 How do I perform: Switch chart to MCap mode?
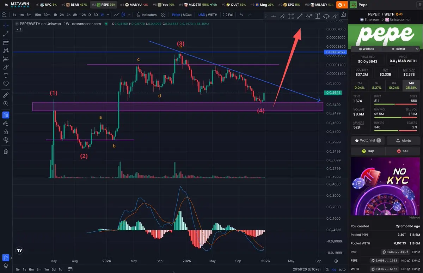[187, 15]
